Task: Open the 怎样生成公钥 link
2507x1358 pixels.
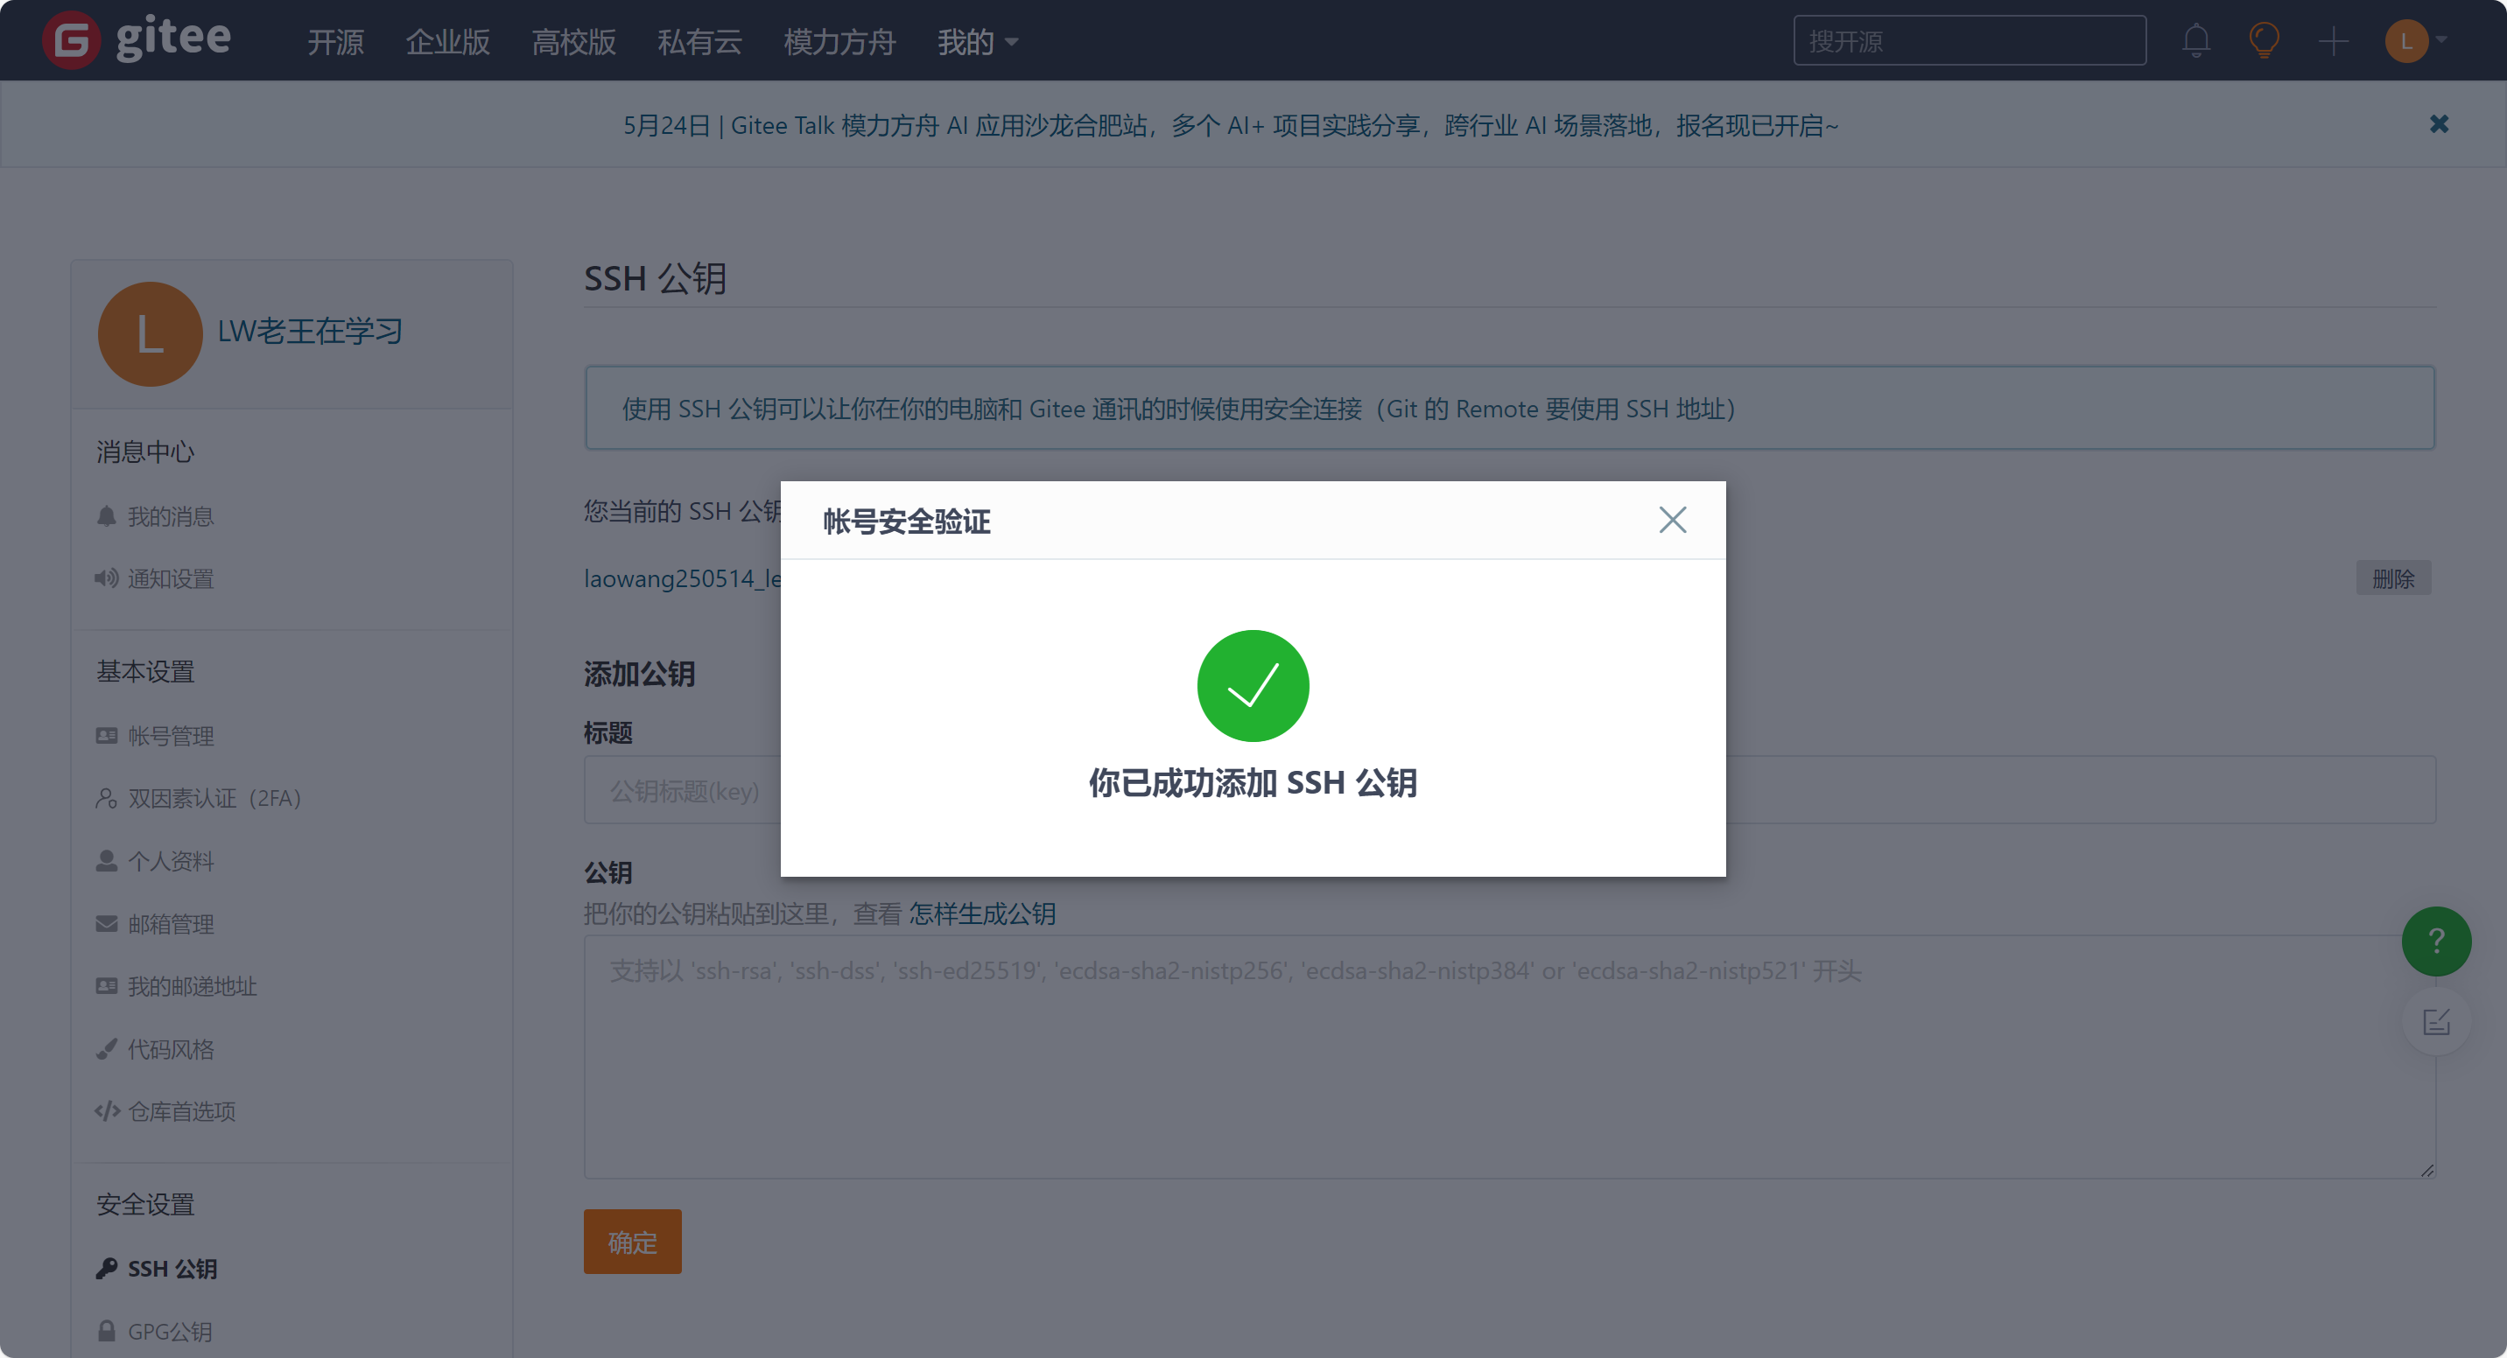Action: 982,913
